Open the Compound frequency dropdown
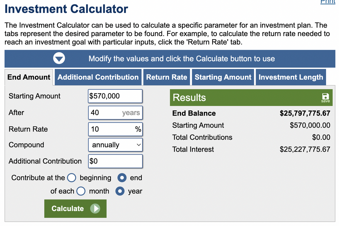This screenshot has width=339, height=226. 115,145
